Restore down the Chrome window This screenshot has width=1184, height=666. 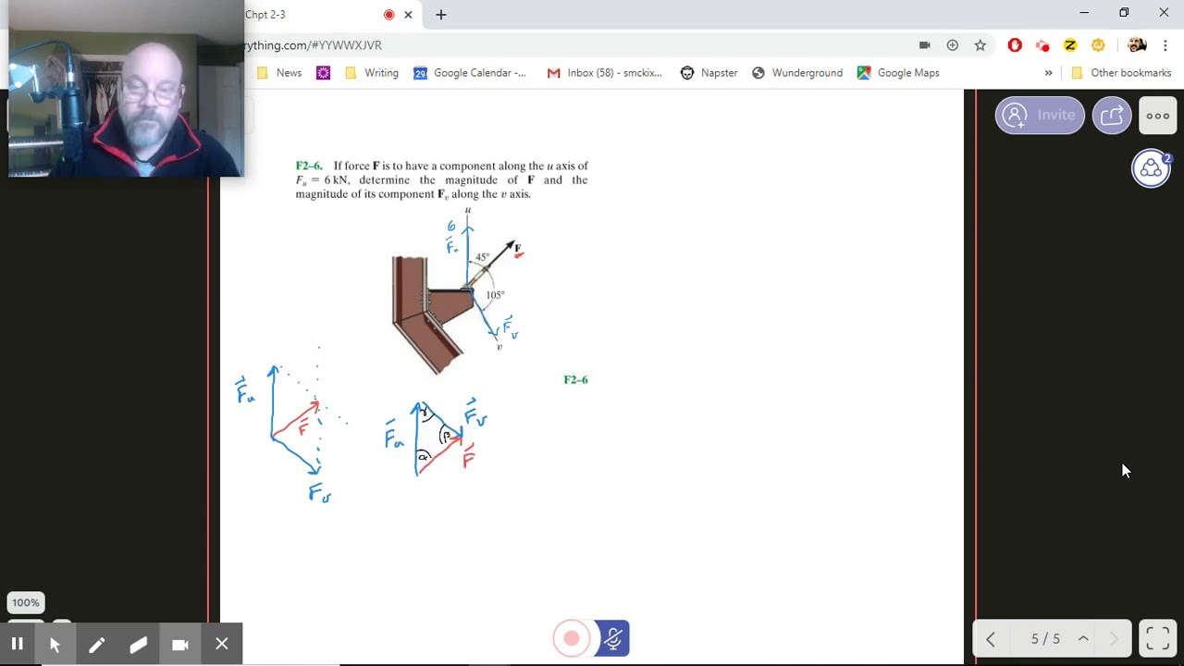click(1124, 13)
